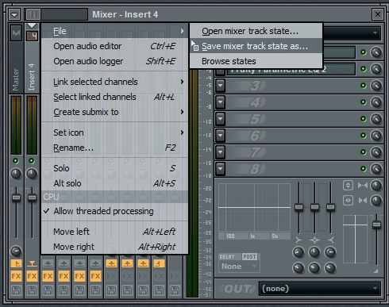
Task: Click the track volume fader beside pan pad
Action: click(x=376, y=224)
